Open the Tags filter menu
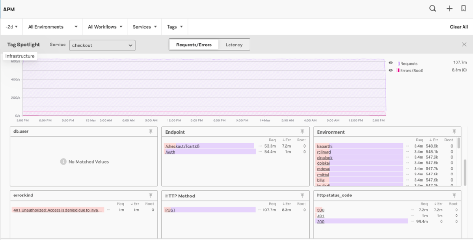The width and height of the screenshot is (473, 240). [x=175, y=27]
